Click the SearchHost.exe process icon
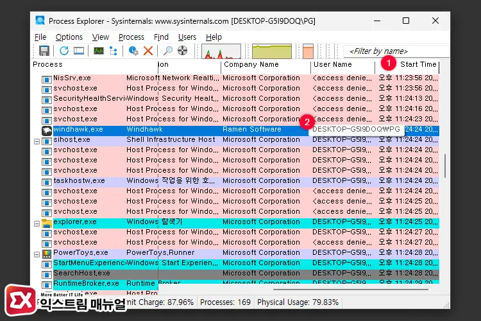This screenshot has height=321, width=481. 47,274
